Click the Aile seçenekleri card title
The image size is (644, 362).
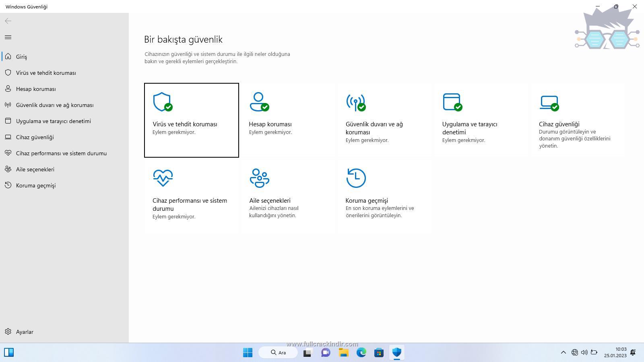pos(270,201)
